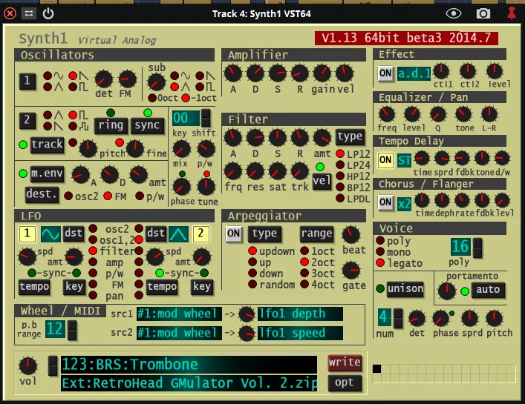
Task: Click the power icon in title bar
Action: 48,13
